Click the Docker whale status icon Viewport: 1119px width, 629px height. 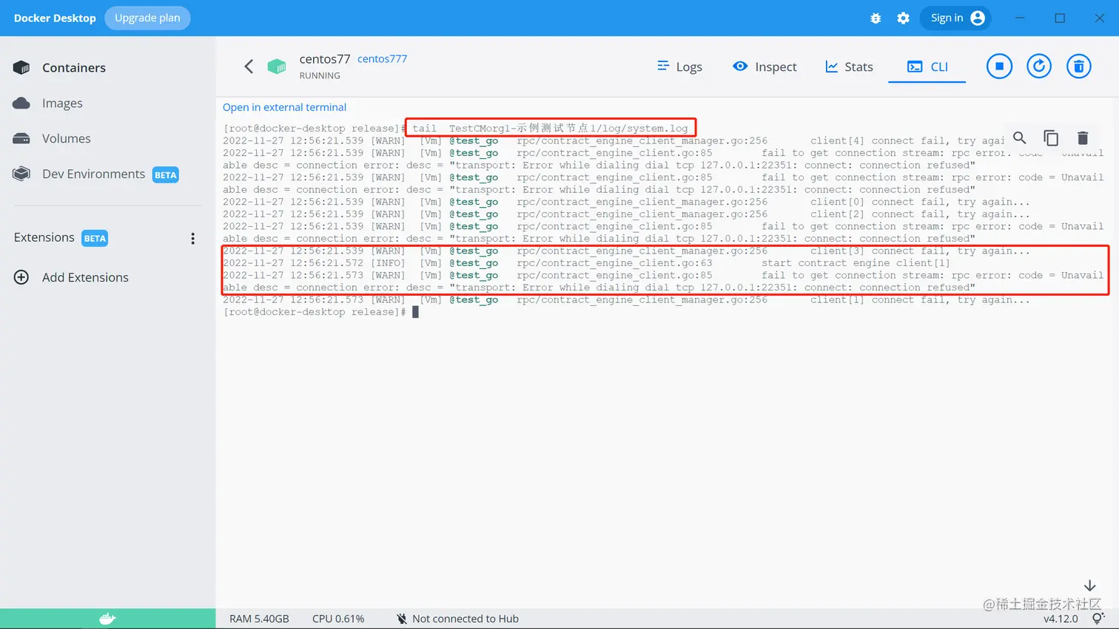[108, 619]
